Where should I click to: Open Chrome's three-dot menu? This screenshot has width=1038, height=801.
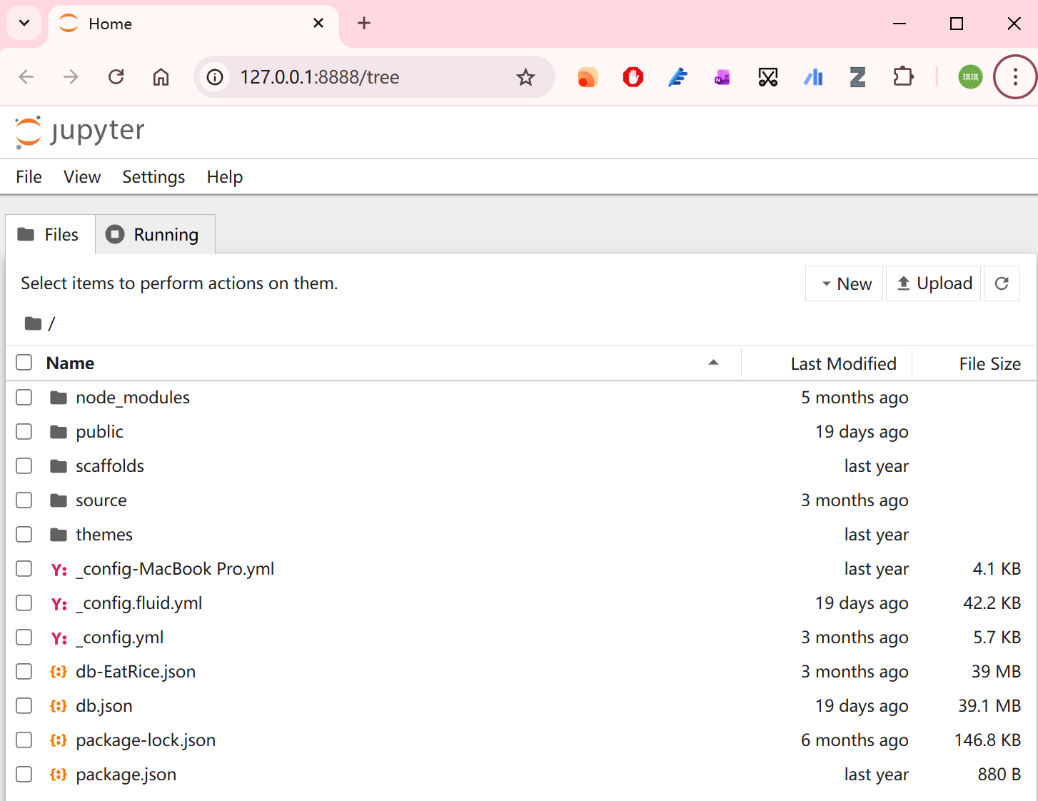pyautogui.click(x=1014, y=77)
